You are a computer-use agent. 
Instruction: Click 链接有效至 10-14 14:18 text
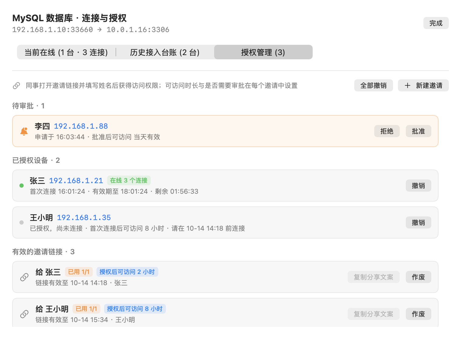(x=81, y=283)
